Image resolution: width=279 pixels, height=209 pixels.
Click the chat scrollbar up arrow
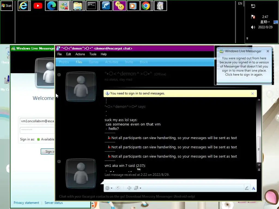click(x=259, y=100)
